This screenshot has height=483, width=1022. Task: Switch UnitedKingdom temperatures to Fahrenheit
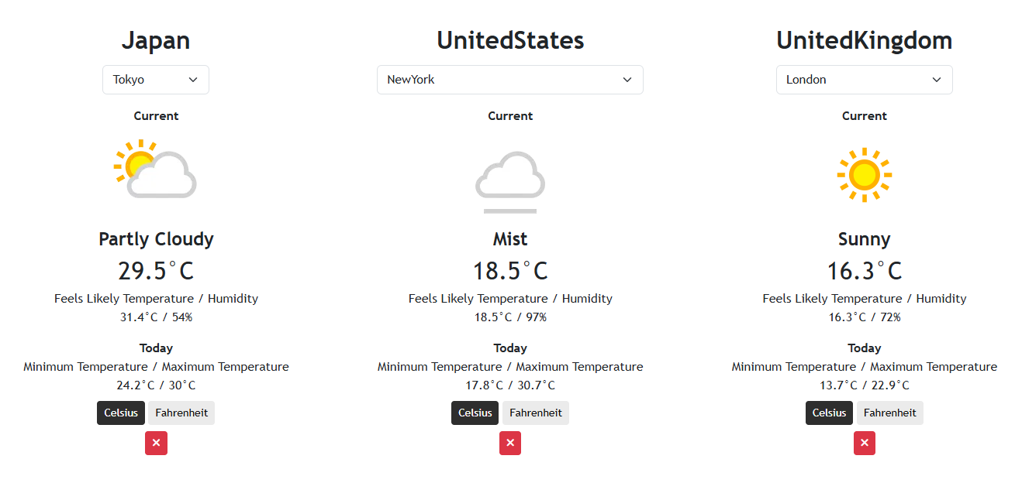point(889,413)
